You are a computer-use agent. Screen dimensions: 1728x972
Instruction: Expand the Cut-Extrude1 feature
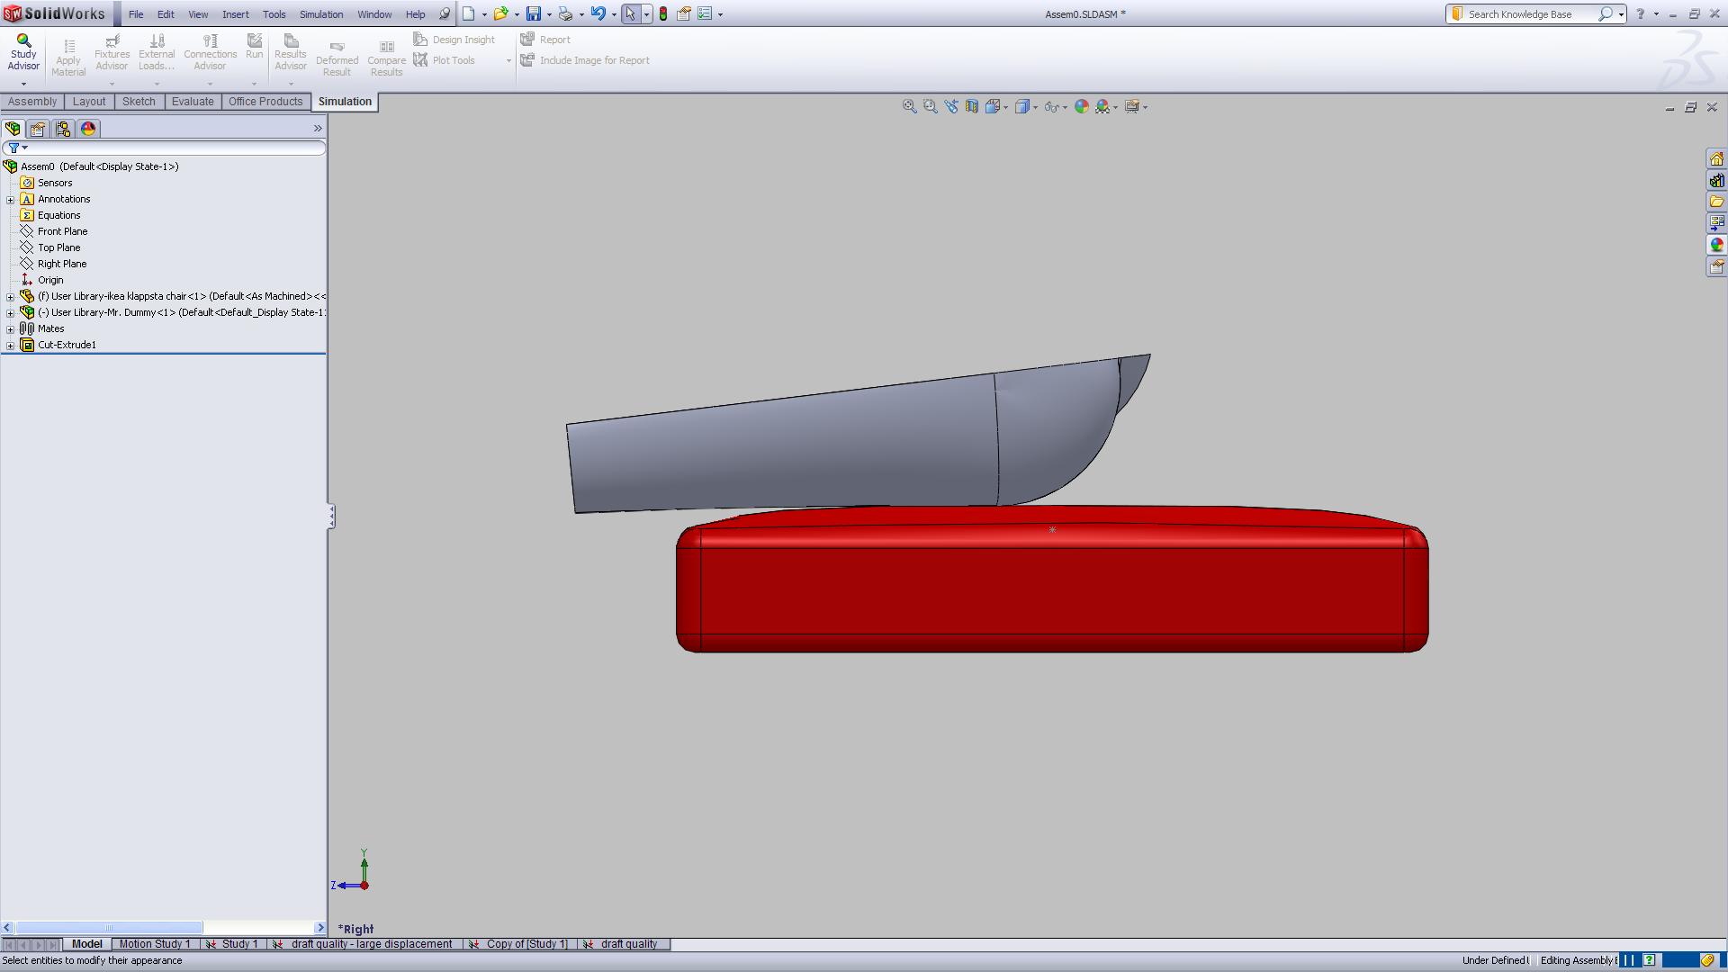pyautogui.click(x=11, y=345)
